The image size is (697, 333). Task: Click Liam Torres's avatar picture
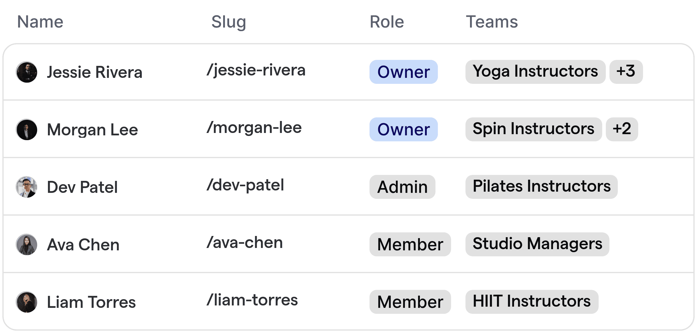27,302
